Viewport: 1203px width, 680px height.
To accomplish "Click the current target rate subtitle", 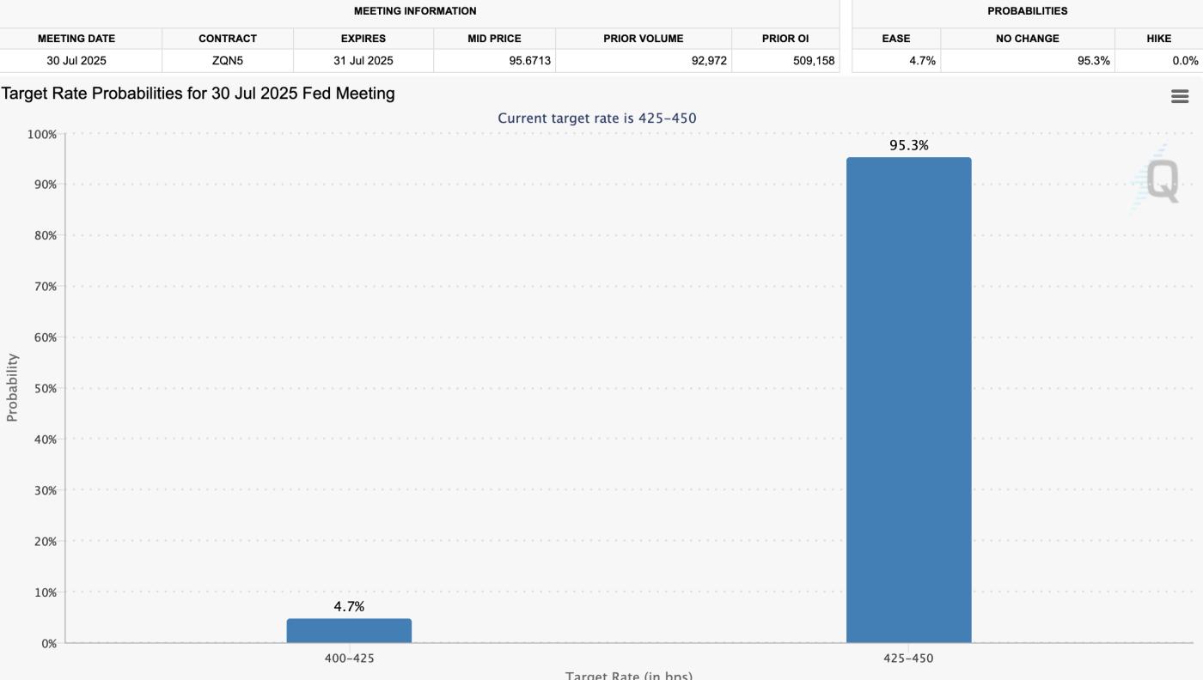I will click(x=597, y=117).
